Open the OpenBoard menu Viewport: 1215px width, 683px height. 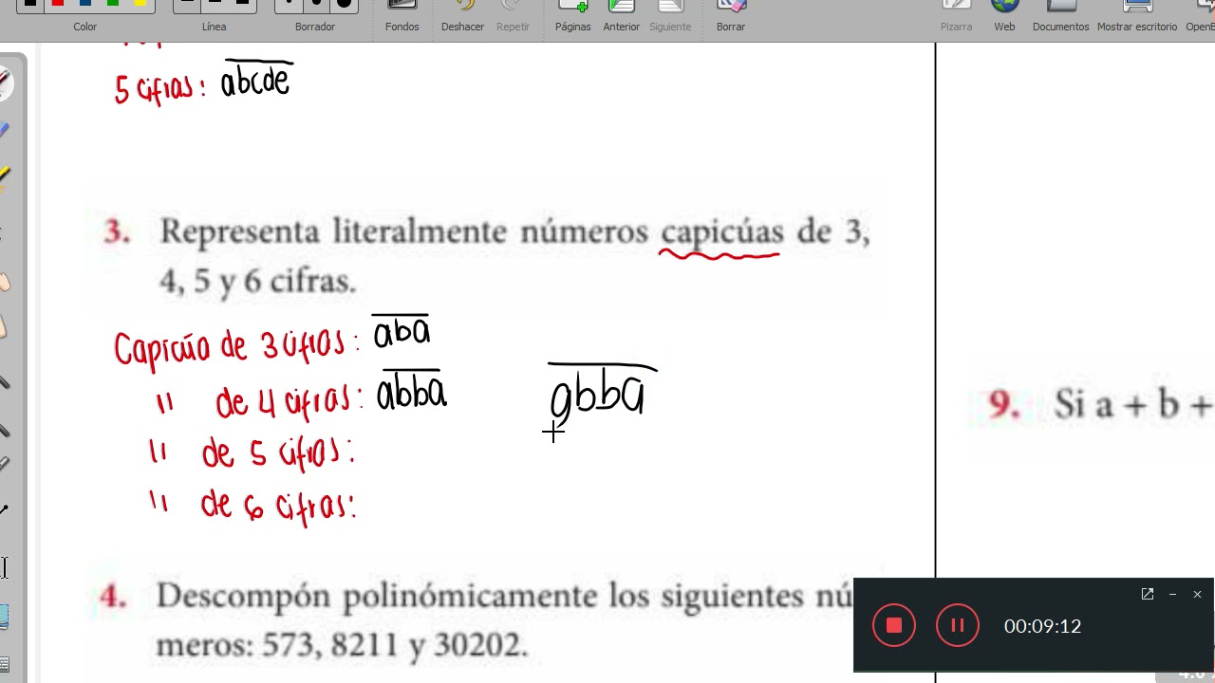[x=1200, y=16]
